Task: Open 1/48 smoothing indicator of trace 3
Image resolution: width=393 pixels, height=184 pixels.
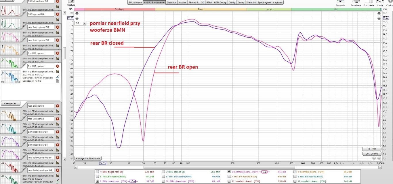Action: (265, 172)
